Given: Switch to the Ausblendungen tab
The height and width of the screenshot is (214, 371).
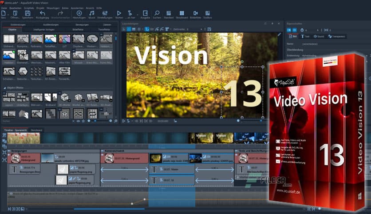Looking at the screenshot, I should coord(51,24).
